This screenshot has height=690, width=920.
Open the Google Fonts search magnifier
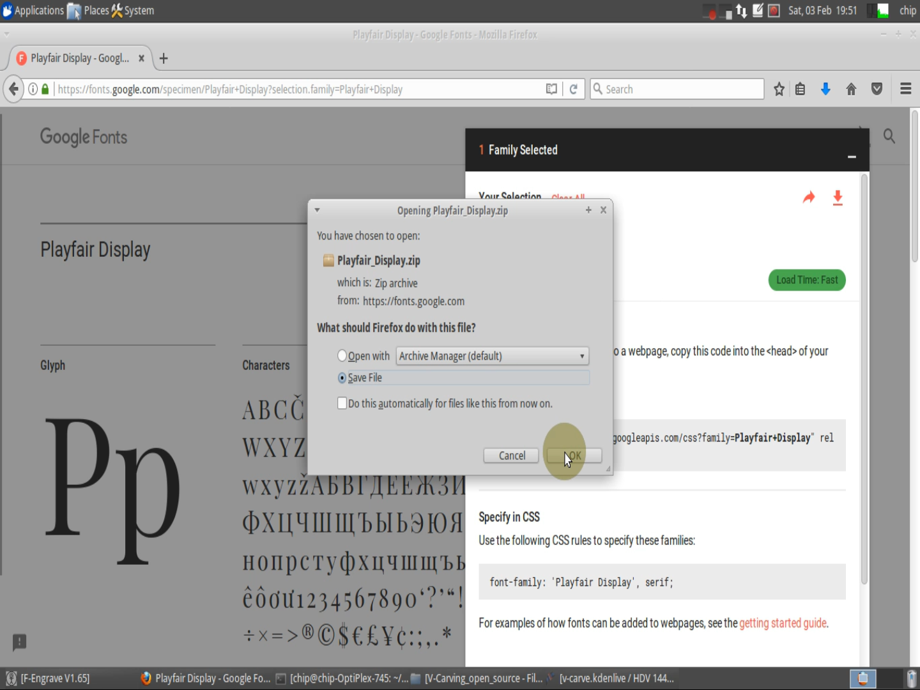pos(889,136)
